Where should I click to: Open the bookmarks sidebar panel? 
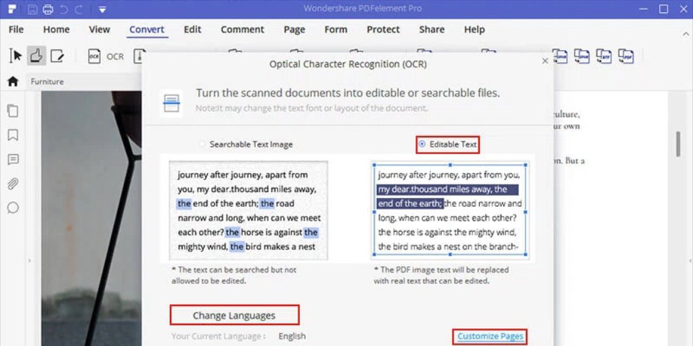(x=13, y=135)
